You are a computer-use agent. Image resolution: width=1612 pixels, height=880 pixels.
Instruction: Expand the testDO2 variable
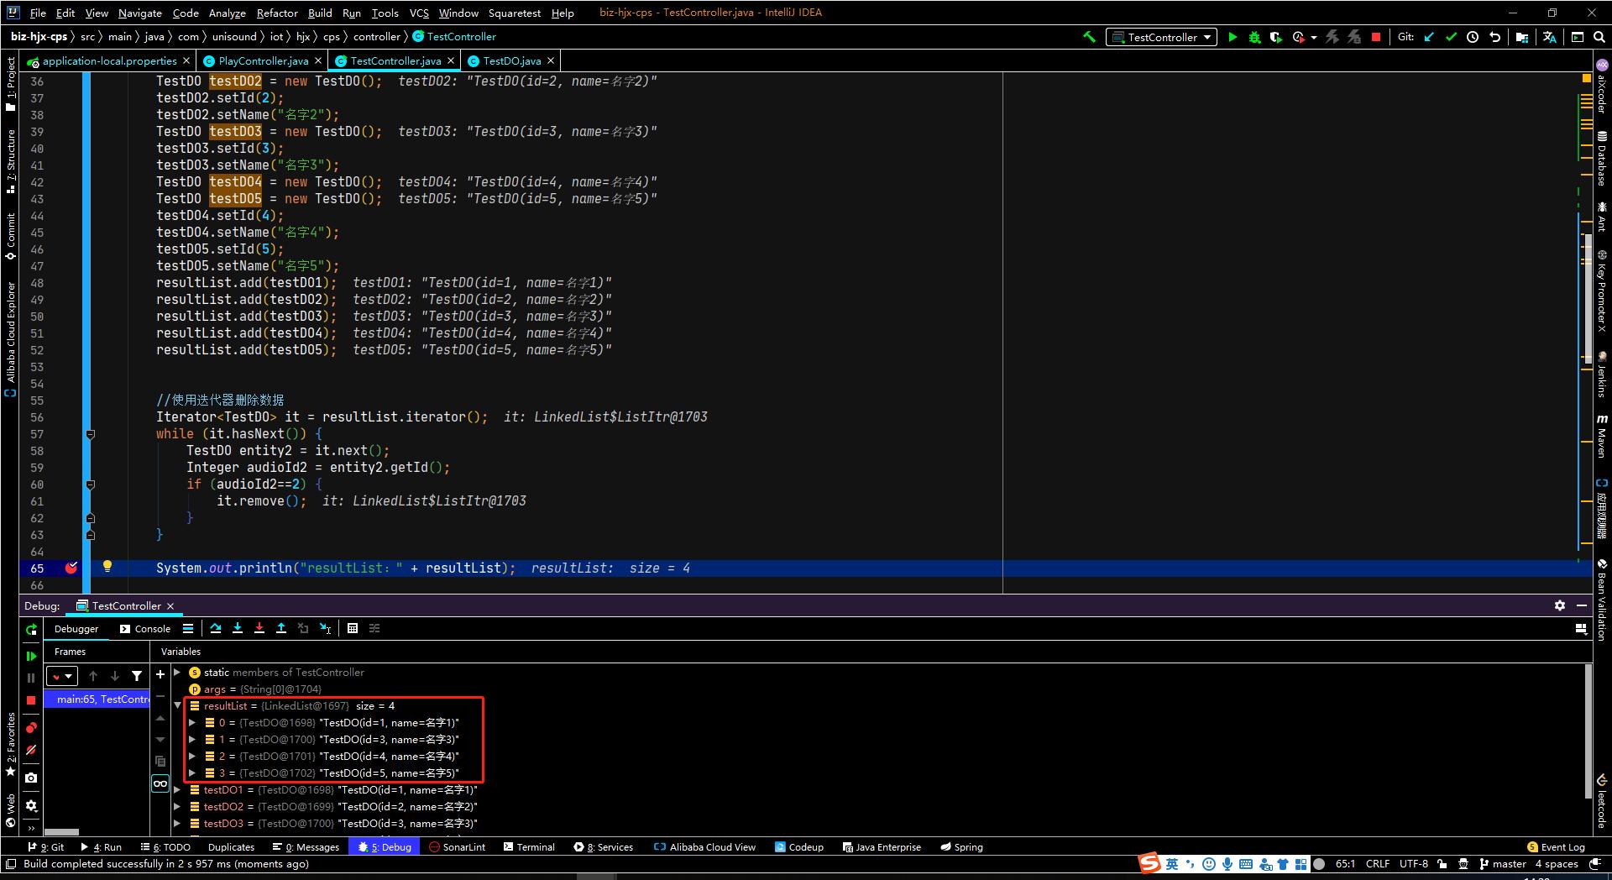[178, 807]
